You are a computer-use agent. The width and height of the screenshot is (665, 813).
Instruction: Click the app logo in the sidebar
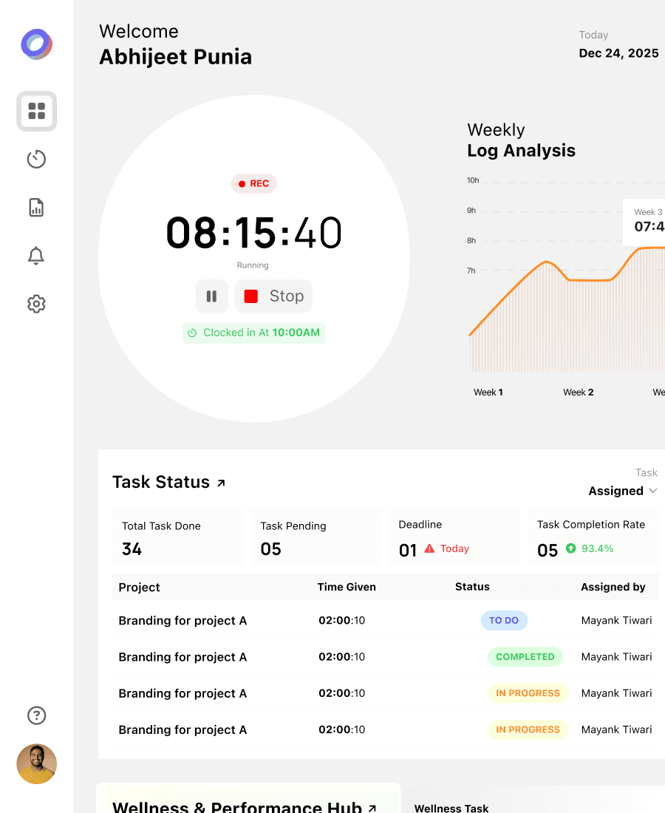coord(36,44)
